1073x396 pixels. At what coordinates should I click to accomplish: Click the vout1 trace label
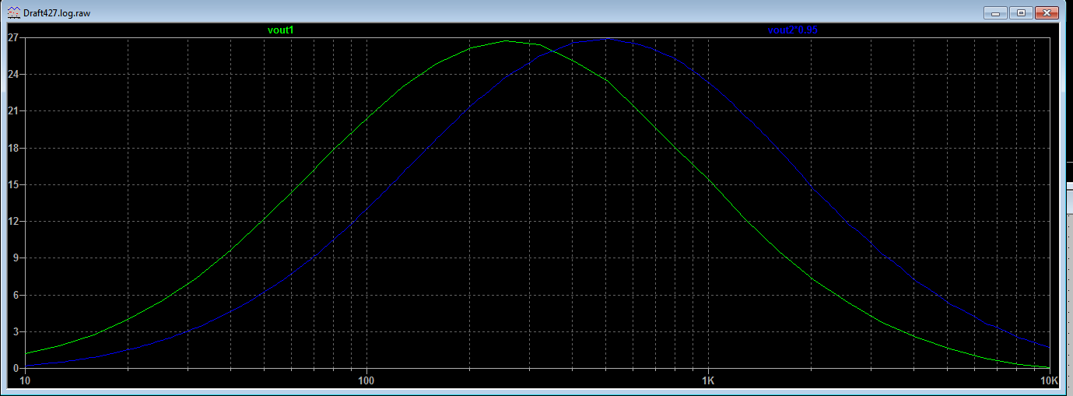(x=280, y=30)
